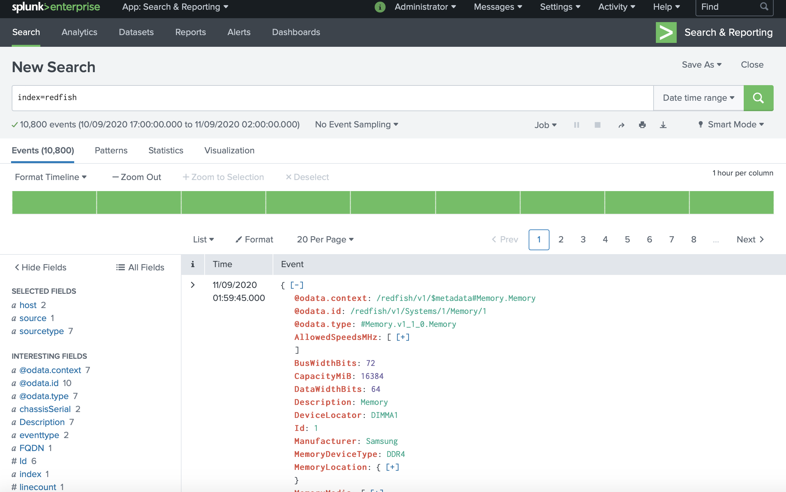
Task: Click Zoom Out on the timeline
Action: [137, 177]
